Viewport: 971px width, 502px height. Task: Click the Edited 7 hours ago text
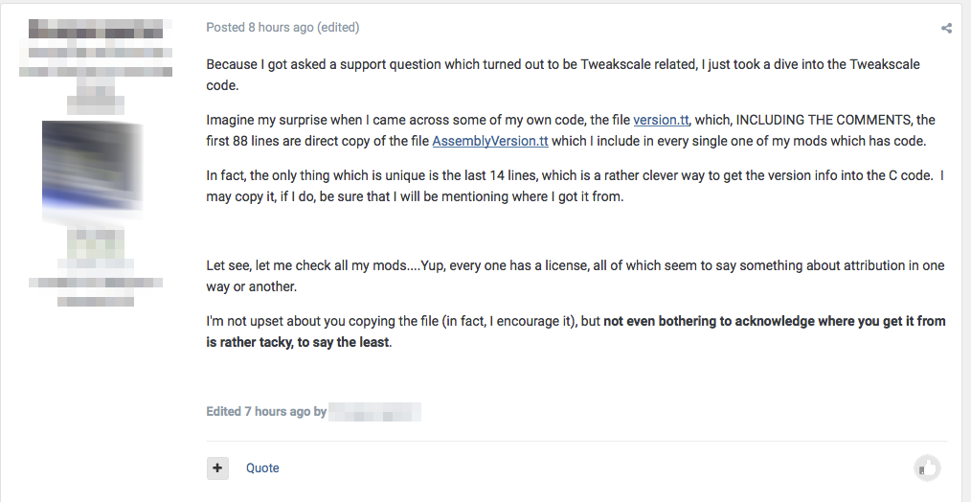pos(259,412)
